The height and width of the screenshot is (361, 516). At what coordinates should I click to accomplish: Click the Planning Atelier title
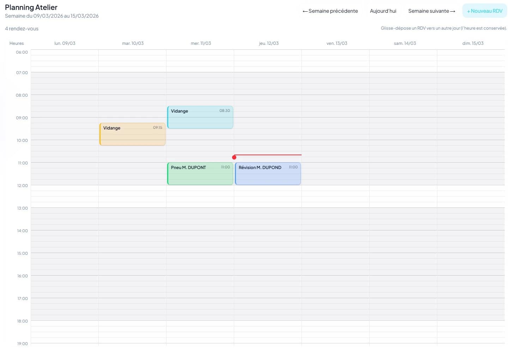point(31,7)
